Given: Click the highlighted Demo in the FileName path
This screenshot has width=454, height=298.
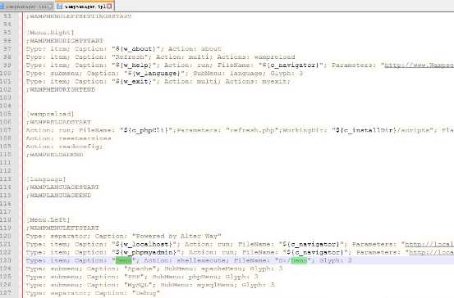Looking at the screenshot, I should coord(299,260).
